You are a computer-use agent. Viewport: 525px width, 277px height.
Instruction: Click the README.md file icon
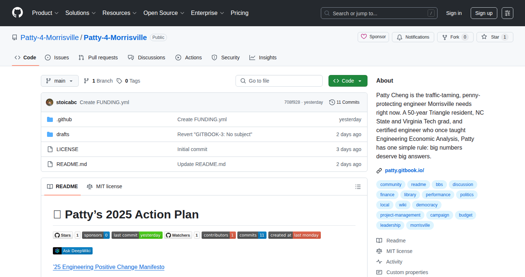[x=50, y=164]
